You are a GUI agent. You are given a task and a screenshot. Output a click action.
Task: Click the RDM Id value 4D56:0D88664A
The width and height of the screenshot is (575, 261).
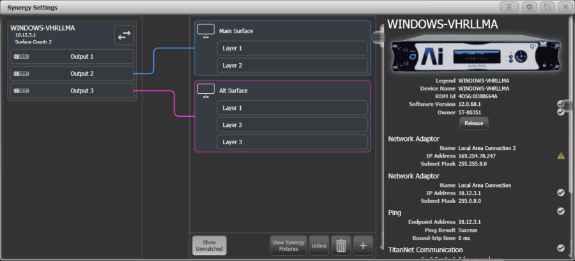(x=479, y=96)
